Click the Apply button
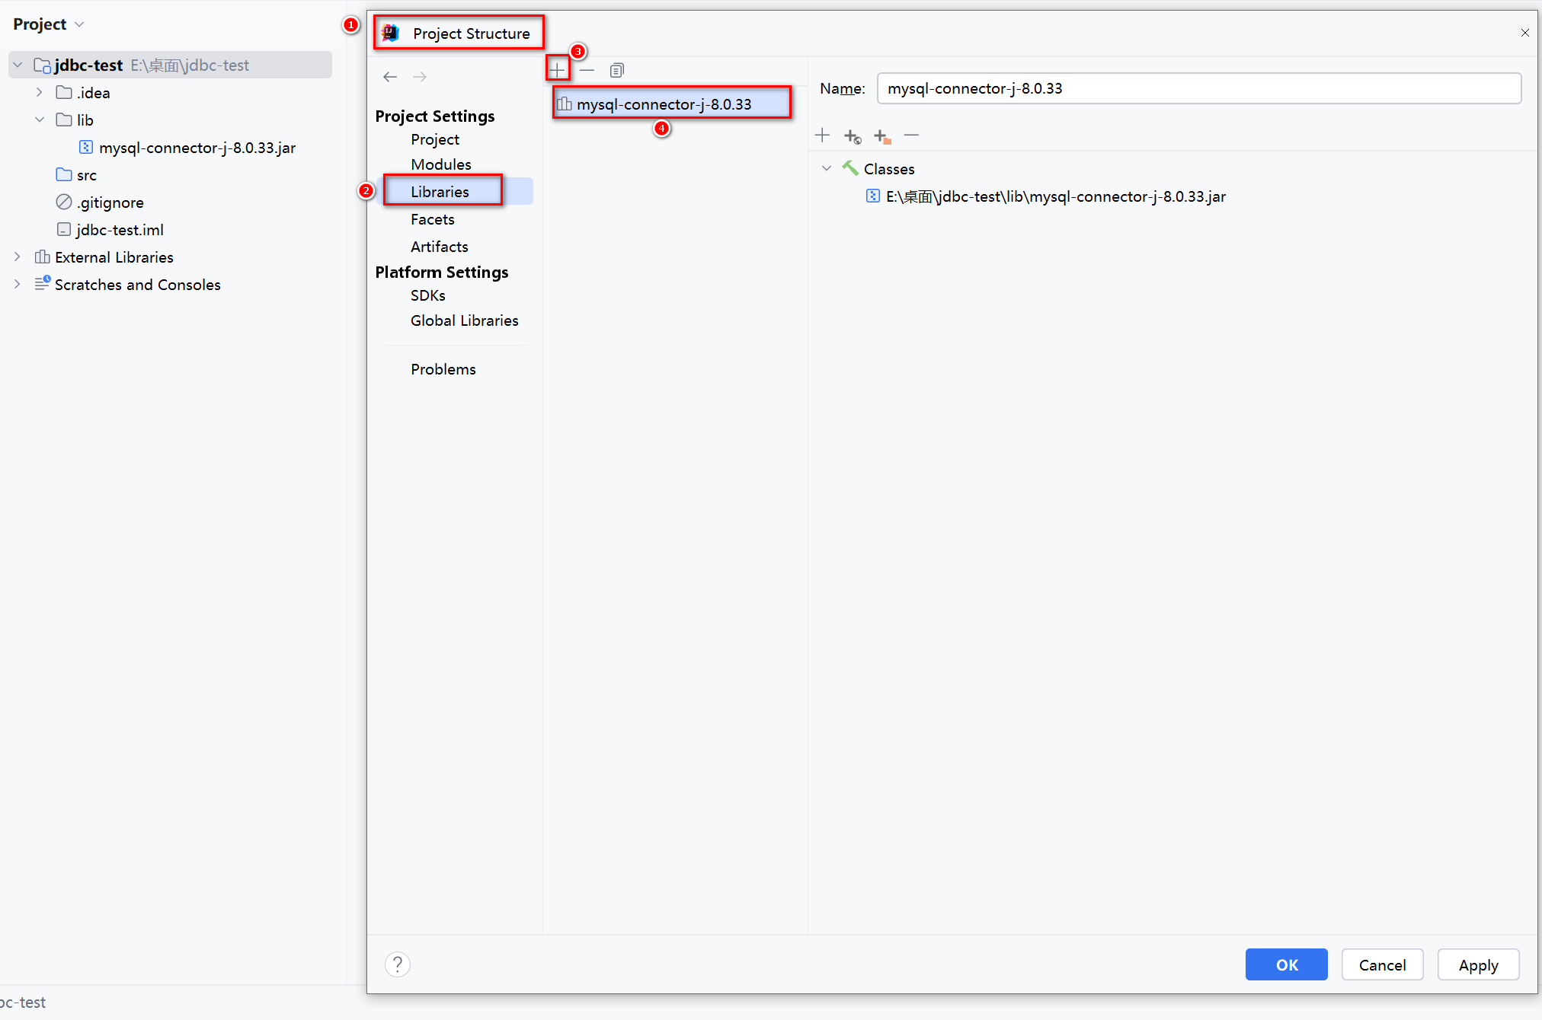This screenshot has width=1542, height=1020. pyautogui.click(x=1477, y=965)
